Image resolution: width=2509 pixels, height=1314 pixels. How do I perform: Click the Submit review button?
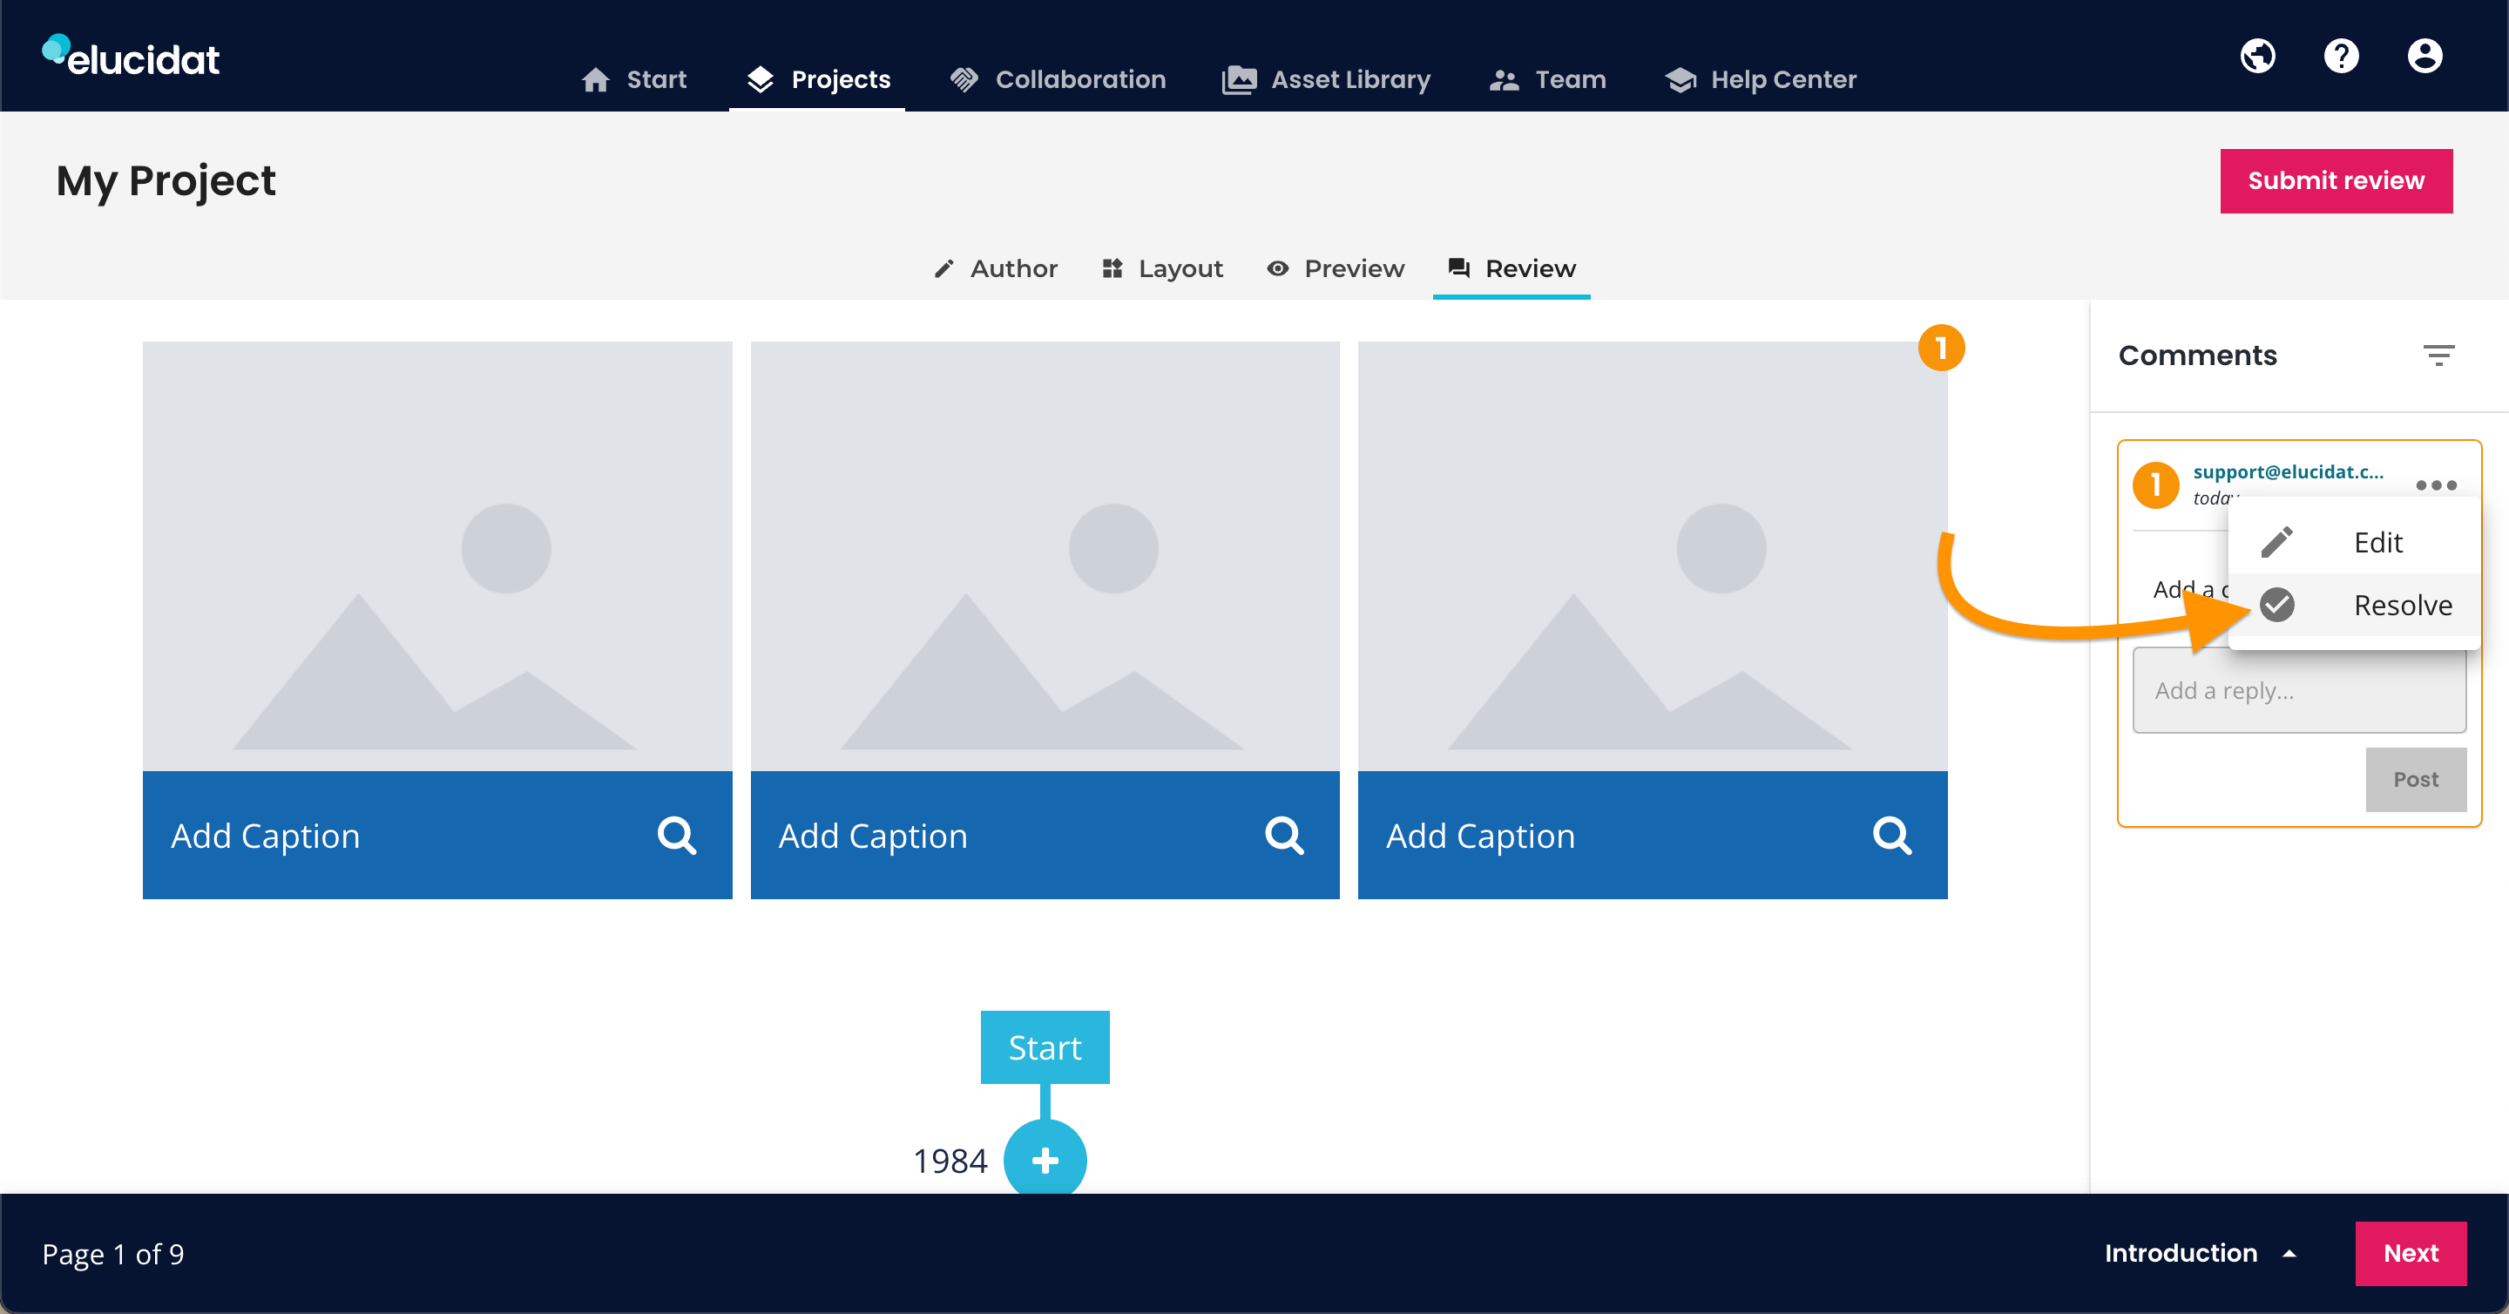tap(2337, 180)
